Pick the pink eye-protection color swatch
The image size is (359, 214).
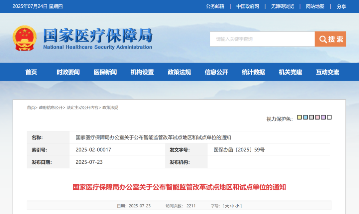pyautogui.click(x=317, y=117)
